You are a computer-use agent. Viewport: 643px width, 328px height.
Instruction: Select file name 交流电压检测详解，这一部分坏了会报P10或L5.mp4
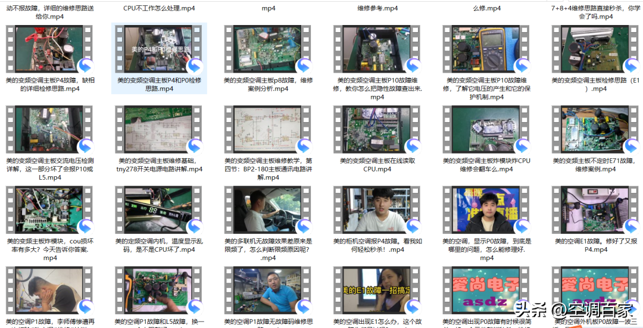point(49,169)
